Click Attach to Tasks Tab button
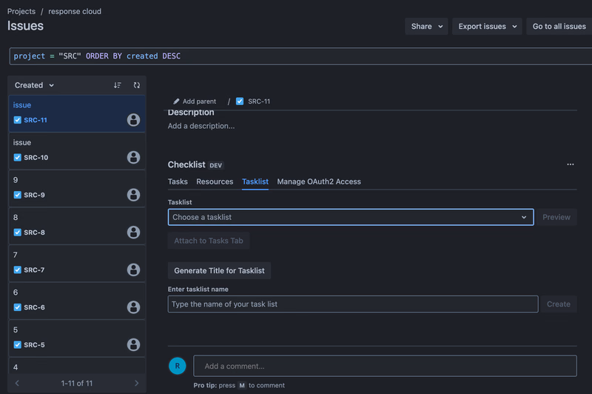This screenshot has width=592, height=394. click(x=209, y=241)
